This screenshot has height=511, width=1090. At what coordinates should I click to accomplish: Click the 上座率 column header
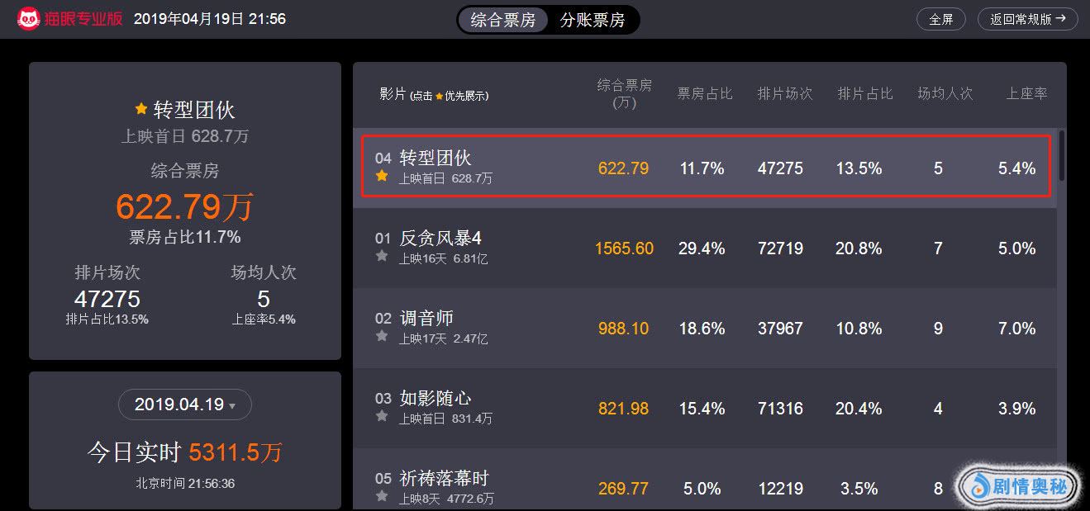[1026, 94]
